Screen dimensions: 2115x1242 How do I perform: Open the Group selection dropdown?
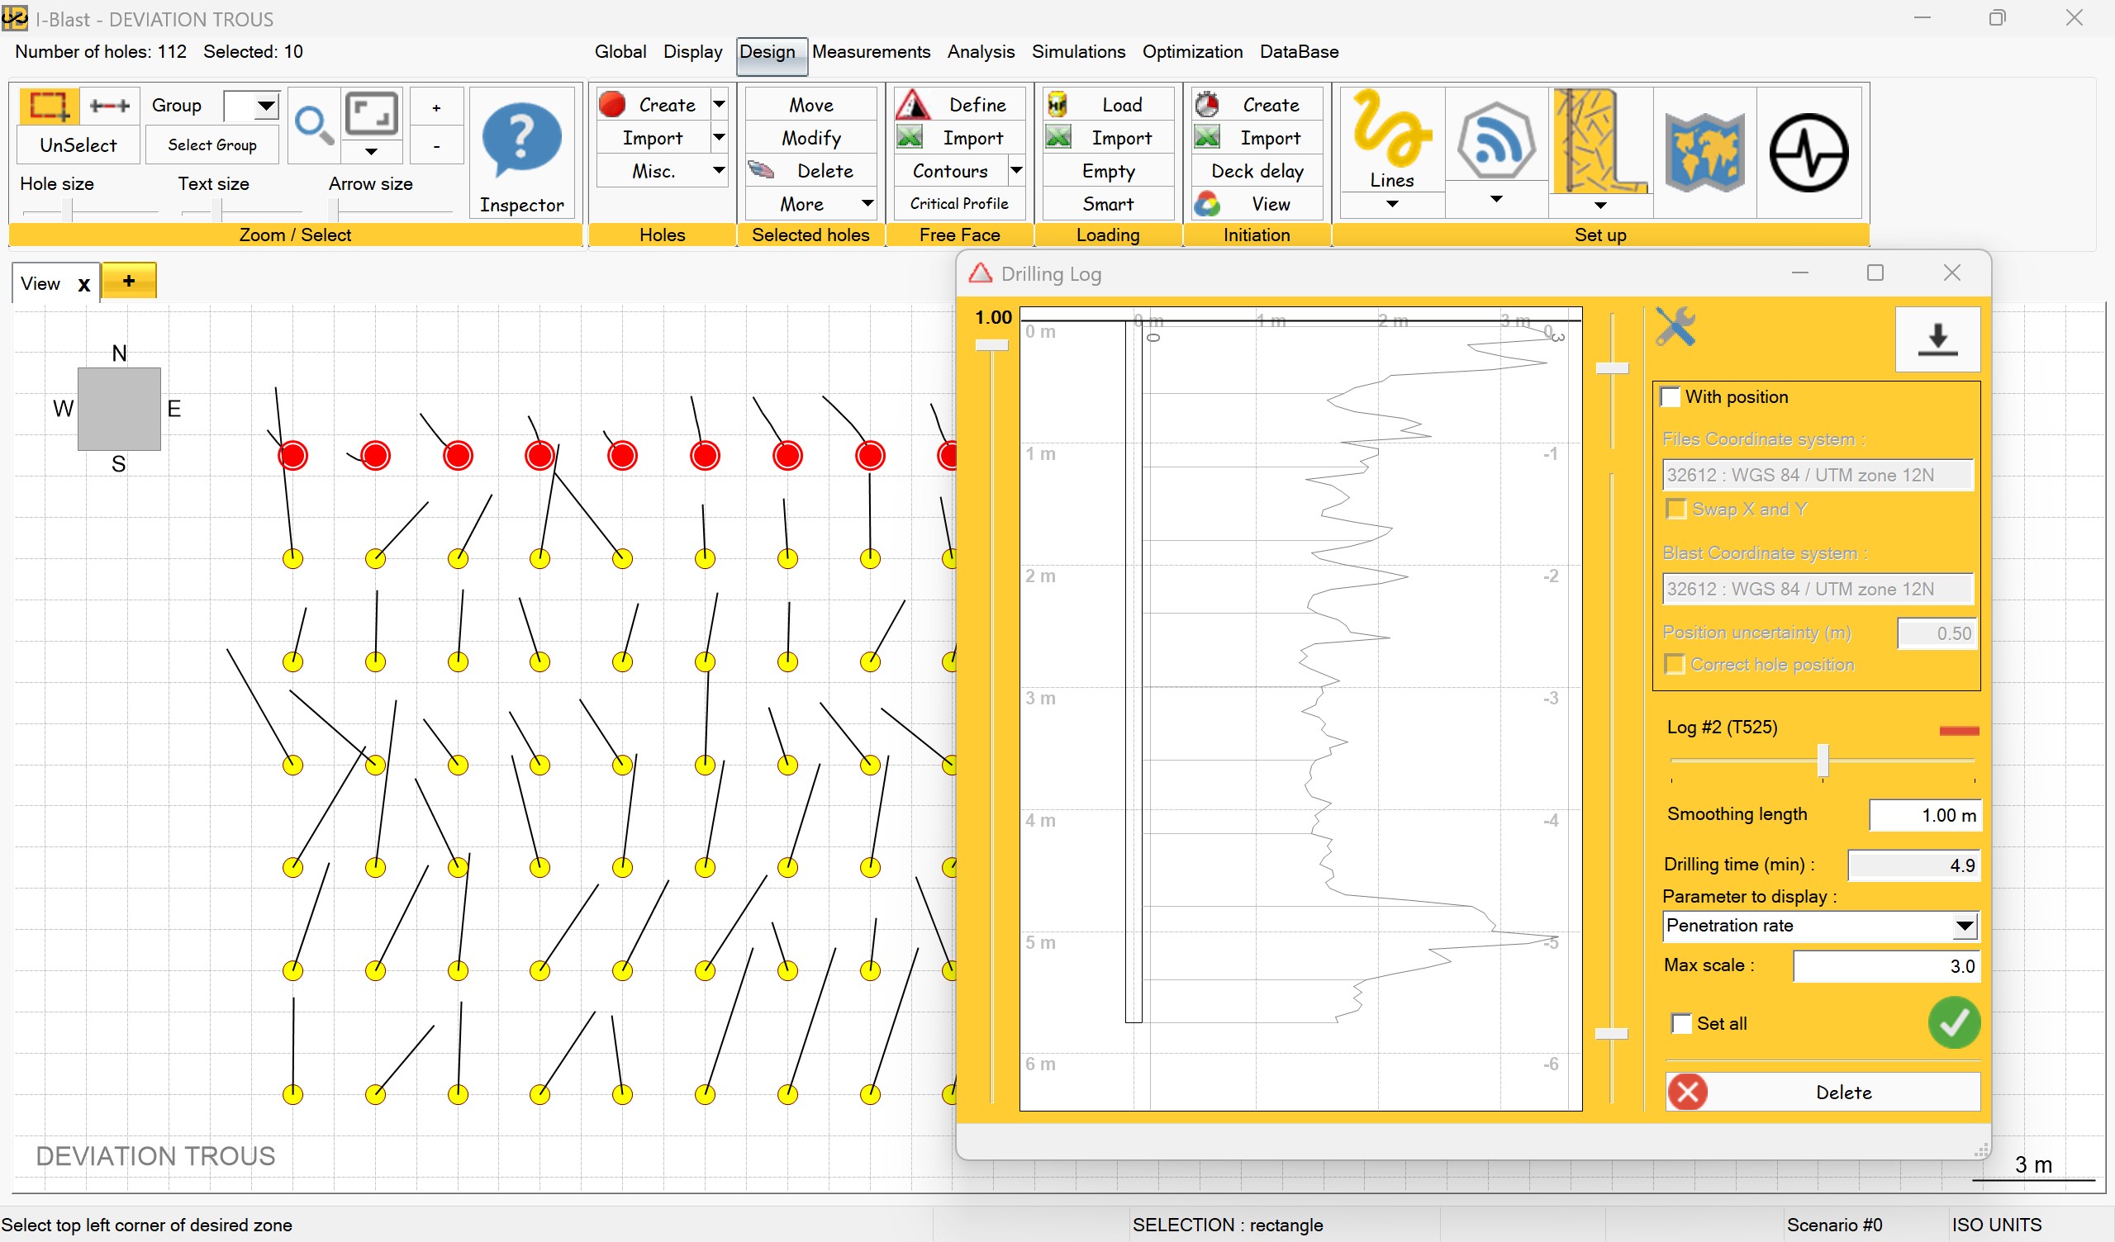tap(265, 105)
